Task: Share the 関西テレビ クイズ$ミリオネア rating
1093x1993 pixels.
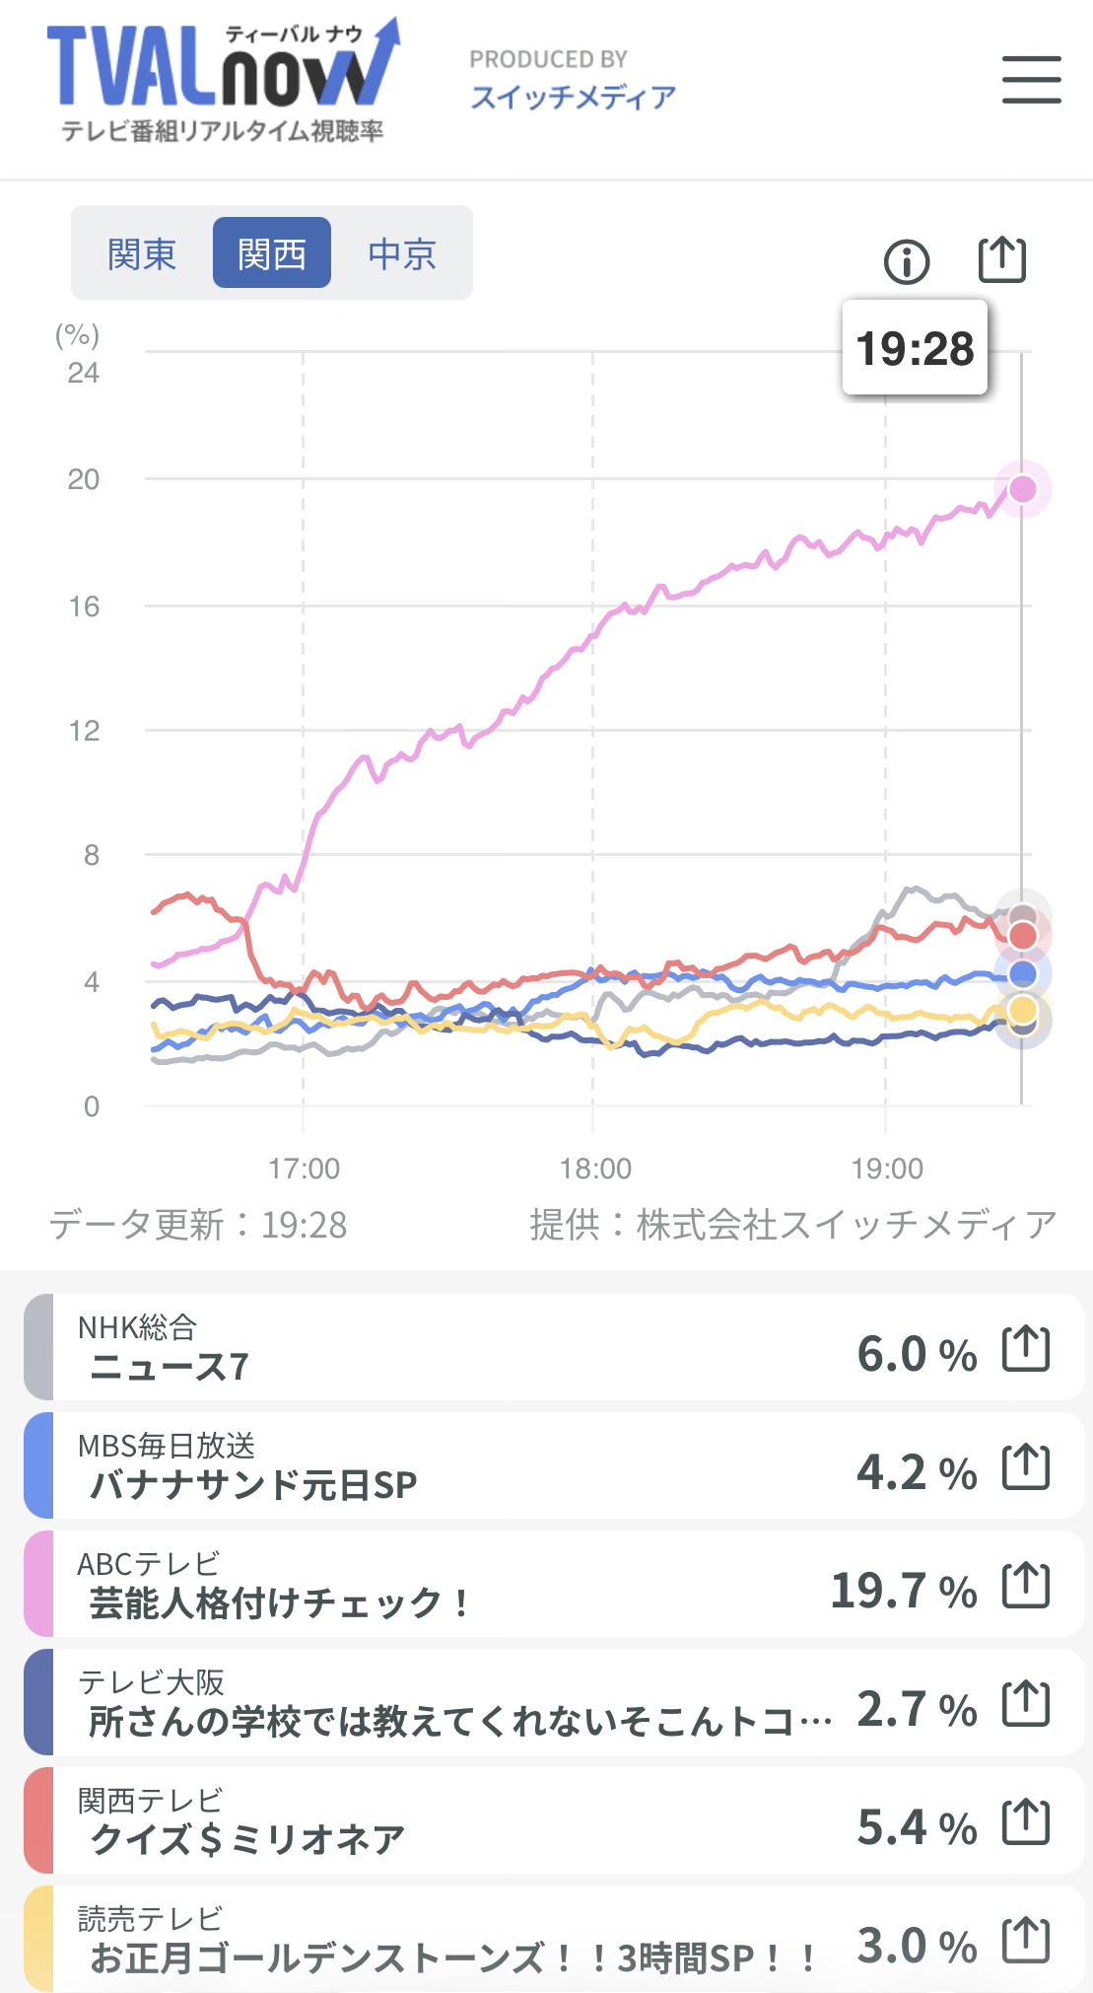Action: tap(1026, 1822)
